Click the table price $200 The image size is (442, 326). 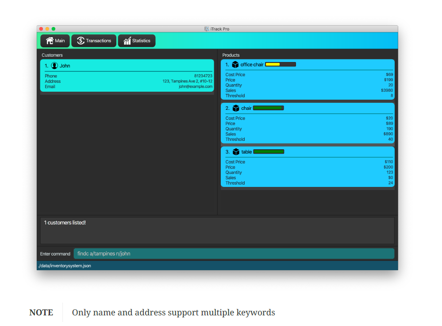tap(388, 167)
